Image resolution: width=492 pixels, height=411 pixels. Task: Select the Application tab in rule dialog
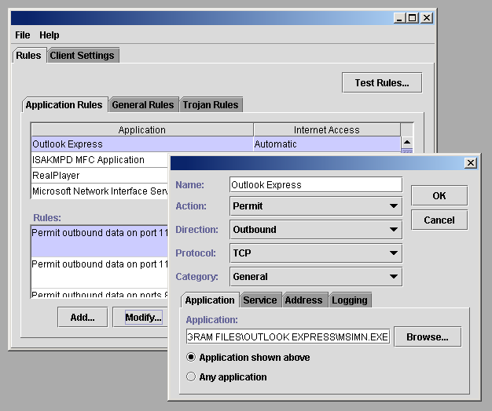click(210, 300)
